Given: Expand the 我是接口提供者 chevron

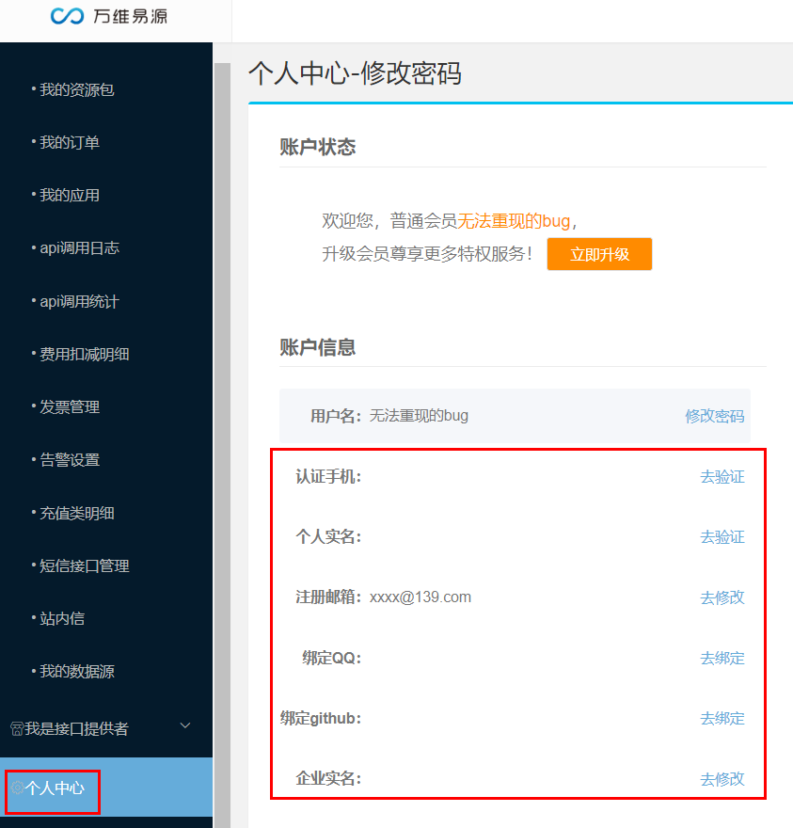Looking at the screenshot, I should click(x=185, y=725).
